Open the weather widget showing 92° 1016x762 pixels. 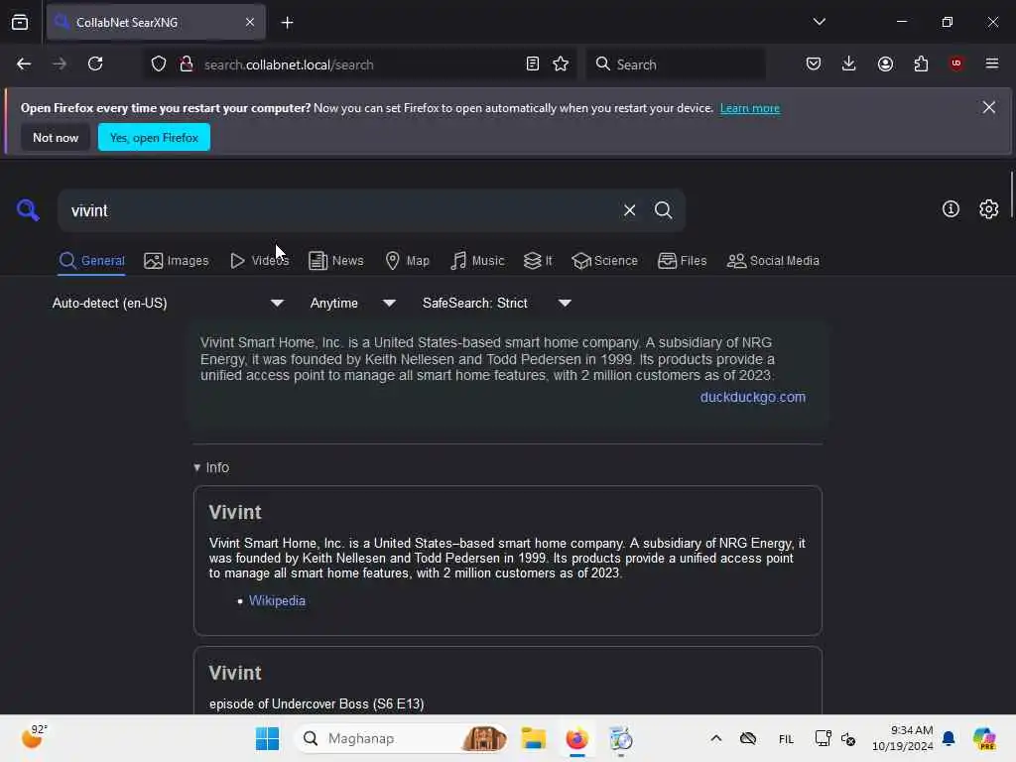coord(34,737)
